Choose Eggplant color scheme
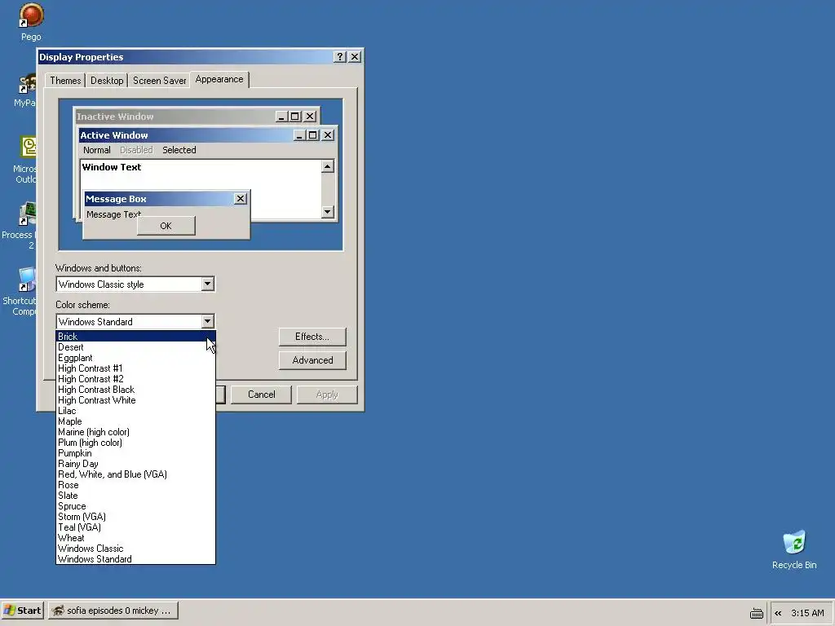This screenshot has height=626, width=835. 136,358
